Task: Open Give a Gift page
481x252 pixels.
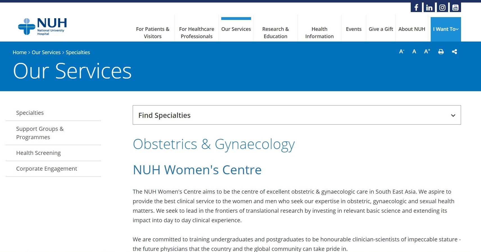Action: (381, 29)
